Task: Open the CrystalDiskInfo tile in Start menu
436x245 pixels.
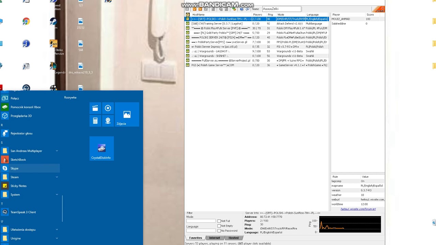Action: pyautogui.click(x=102, y=148)
